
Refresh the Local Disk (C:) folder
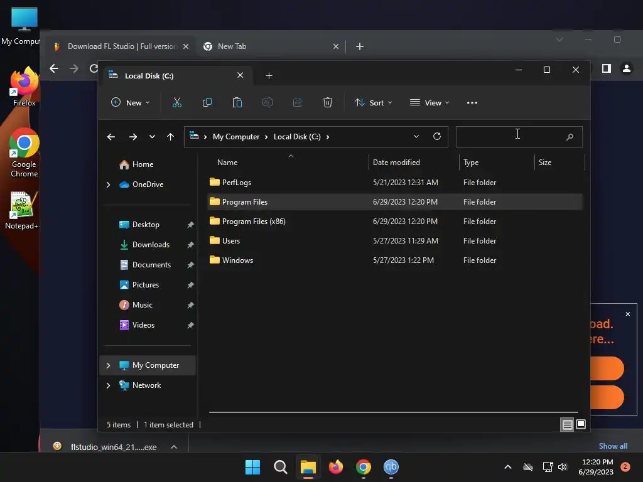coord(437,136)
